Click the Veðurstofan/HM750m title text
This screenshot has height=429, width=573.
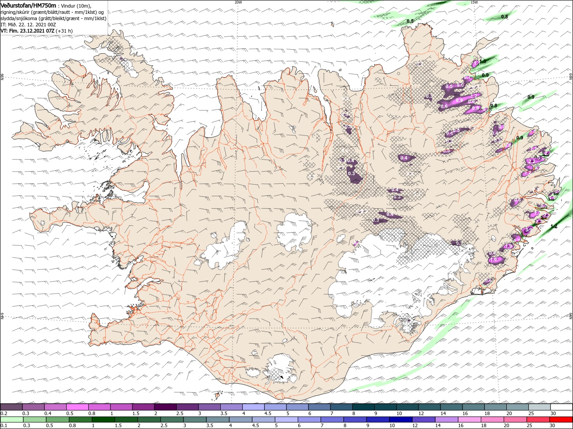tap(28, 5)
